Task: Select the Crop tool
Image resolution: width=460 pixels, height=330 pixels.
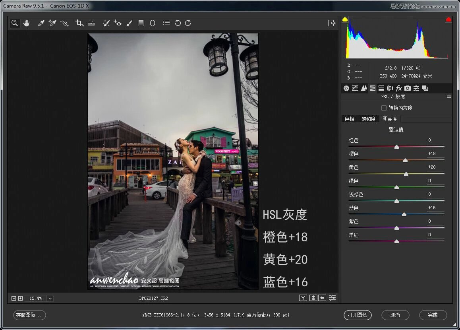Action: [79, 23]
